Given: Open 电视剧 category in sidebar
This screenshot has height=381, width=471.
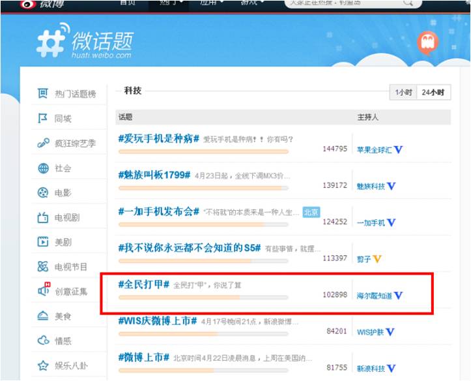Looking at the screenshot, I should [67, 217].
